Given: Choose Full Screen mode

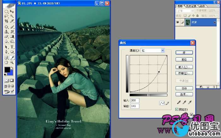Looking at the screenshot, I should pos(12,86).
